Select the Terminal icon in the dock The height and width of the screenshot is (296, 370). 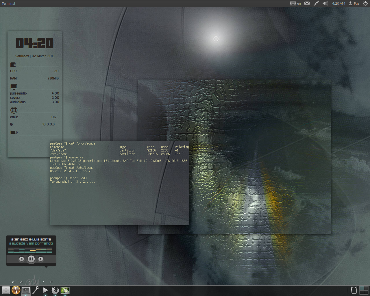click(x=26, y=290)
